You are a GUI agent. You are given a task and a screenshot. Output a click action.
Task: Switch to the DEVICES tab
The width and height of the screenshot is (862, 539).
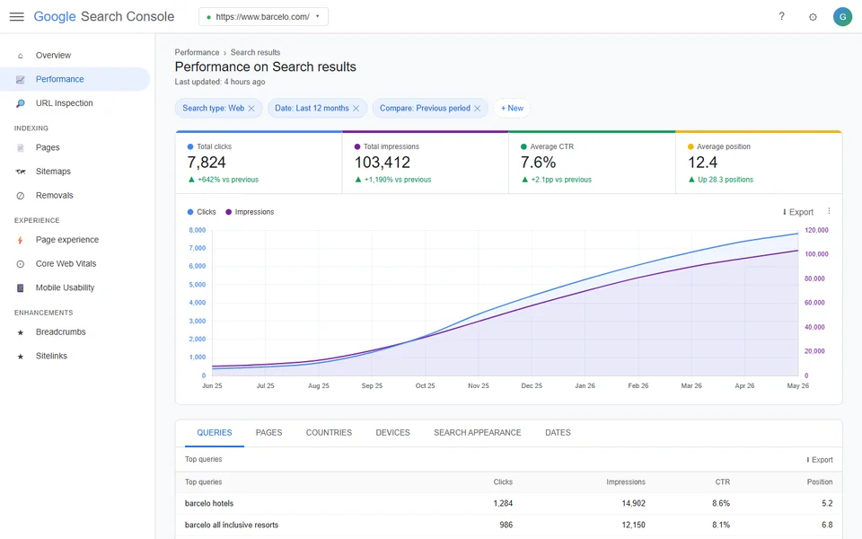tap(392, 433)
